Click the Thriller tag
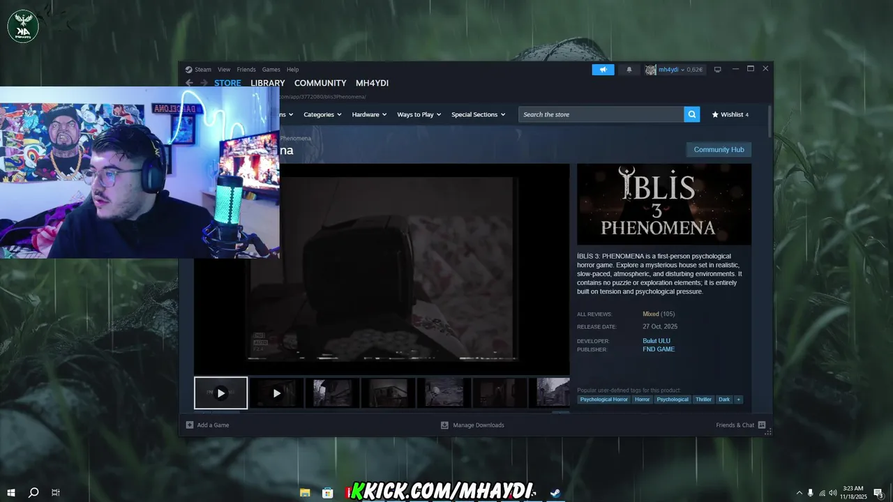Screen dimensions: 893x502 (x=704, y=400)
